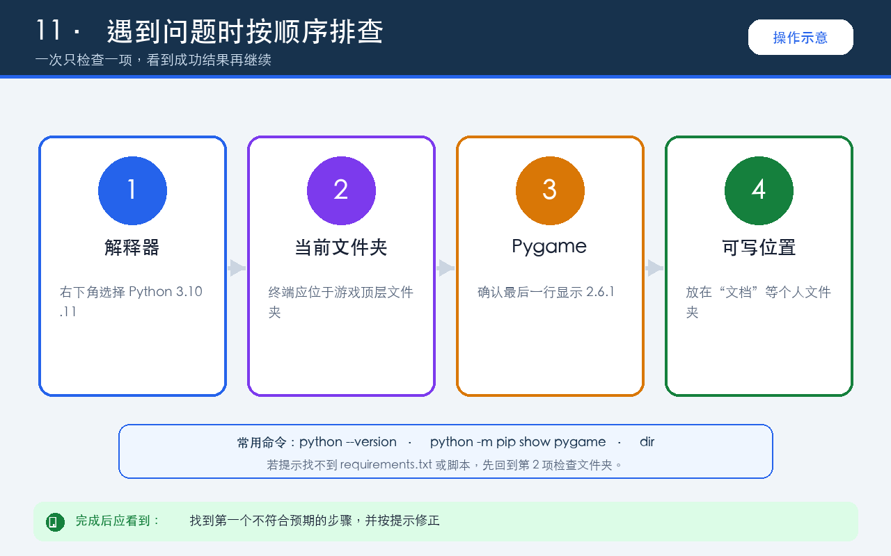Select the purple step 2 circle
The width and height of the screenshot is (891, 556).
(341, 190)
